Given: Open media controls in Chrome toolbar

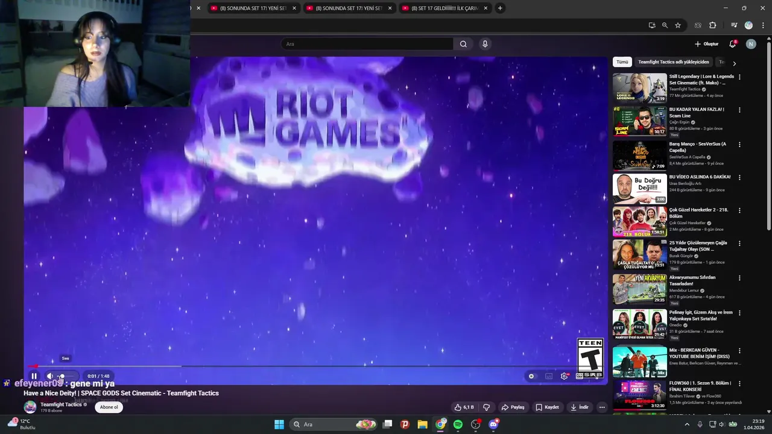Looking at the screenshot, I should [x=734, y=25].
